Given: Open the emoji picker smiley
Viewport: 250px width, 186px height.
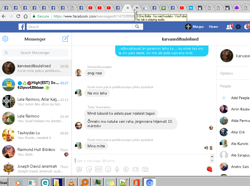Looking at the screenshot, I should pyautogui.click(x=108, y=169).
